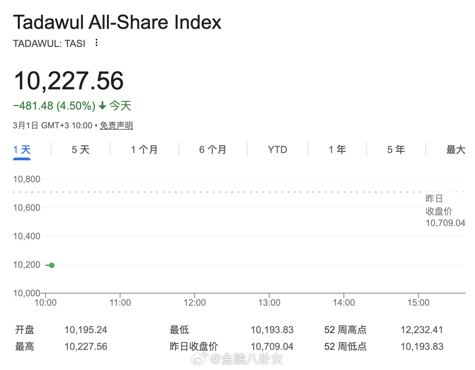Click the 开盘 price 10,195.24

[x=86, y=329]
